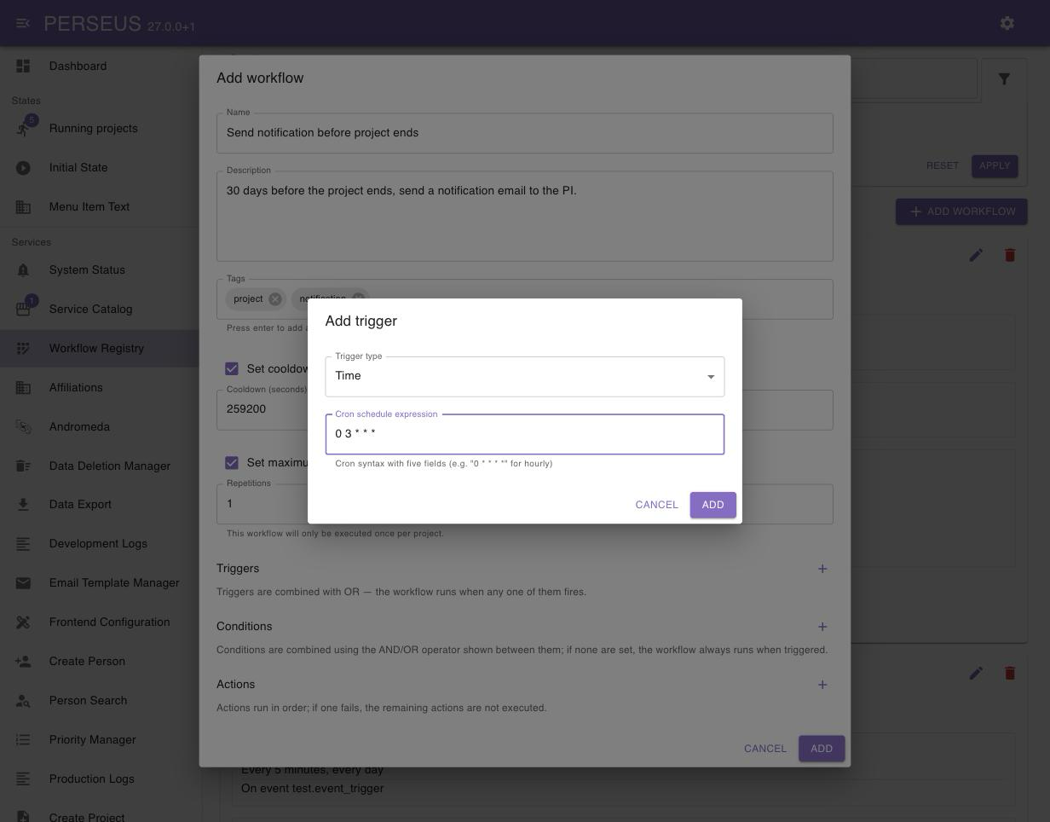Click the Running projects icon with badge

23,129
